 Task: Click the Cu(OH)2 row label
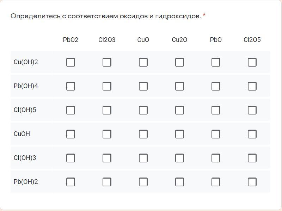click(26, 62)
